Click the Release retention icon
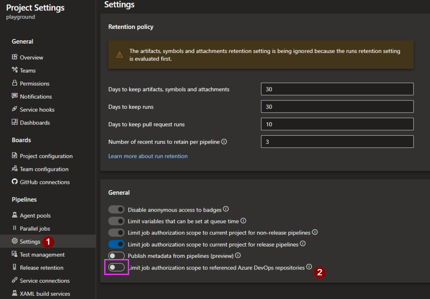This screenshot has height=299, width=430. 15,267
